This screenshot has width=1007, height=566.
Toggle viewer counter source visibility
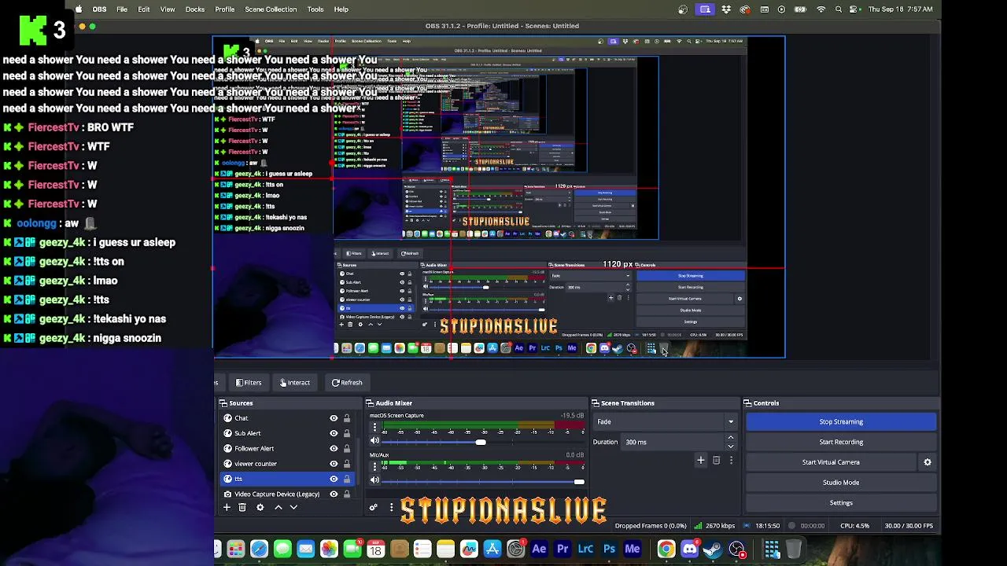pyautogui.click(x=334, y=464)
